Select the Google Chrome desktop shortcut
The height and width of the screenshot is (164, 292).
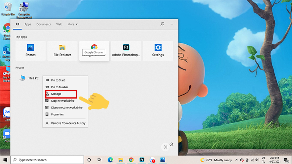point(7,32)
